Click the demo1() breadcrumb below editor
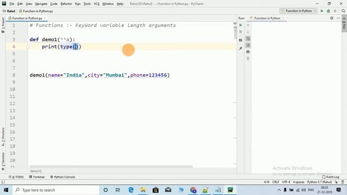Viewport: 347px width, 195px height. pos(36,171)
